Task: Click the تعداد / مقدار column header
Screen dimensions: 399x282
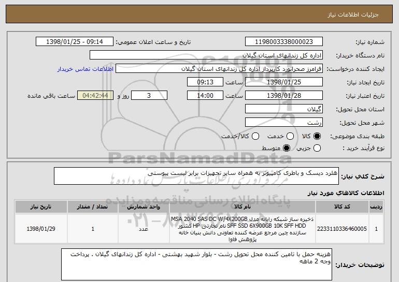Action: point(93,207)
